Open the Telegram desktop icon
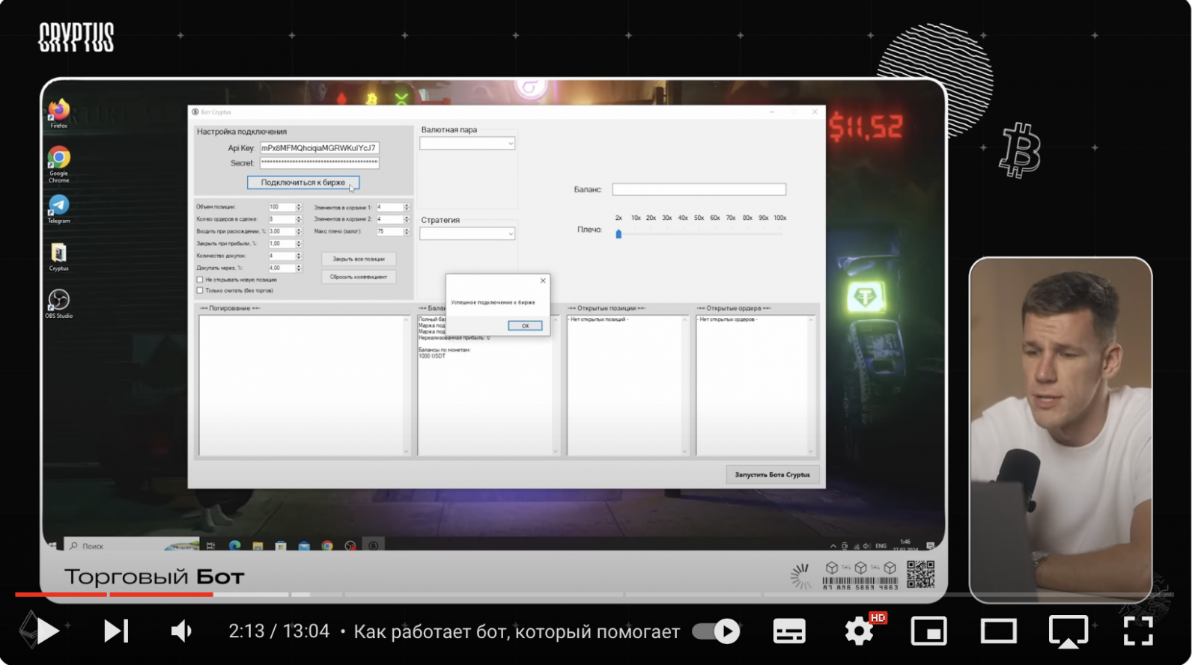 tap(59, 206)
